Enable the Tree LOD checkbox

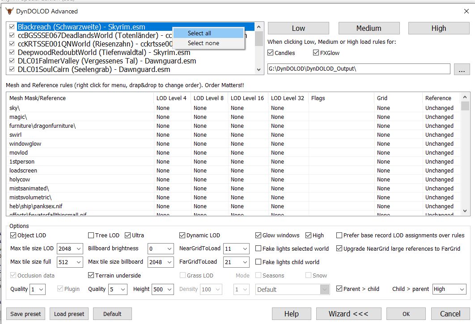(x=91, y=235)
